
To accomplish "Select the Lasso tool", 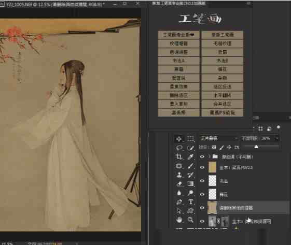I will click(179, 148).
